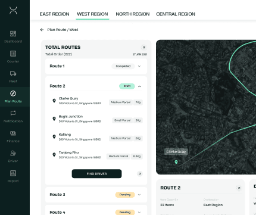Open the Report chart icon
The width and height of the screenshot is (256, 215).
(13, 173)
